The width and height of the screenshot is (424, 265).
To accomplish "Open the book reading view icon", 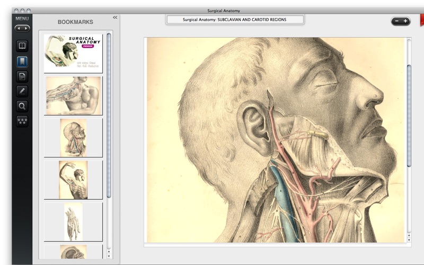I will (22, 46).
